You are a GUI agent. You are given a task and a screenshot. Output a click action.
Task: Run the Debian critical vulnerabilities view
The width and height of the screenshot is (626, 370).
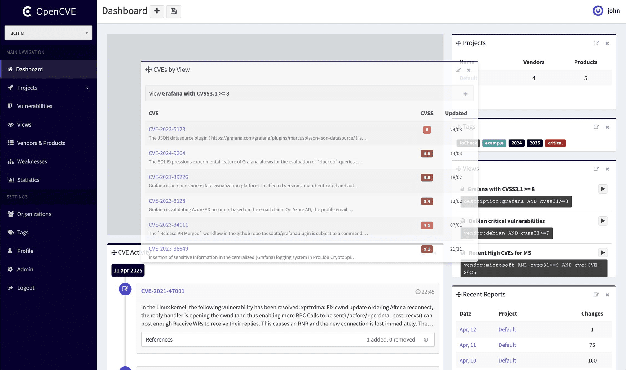(x=602, y=221)
